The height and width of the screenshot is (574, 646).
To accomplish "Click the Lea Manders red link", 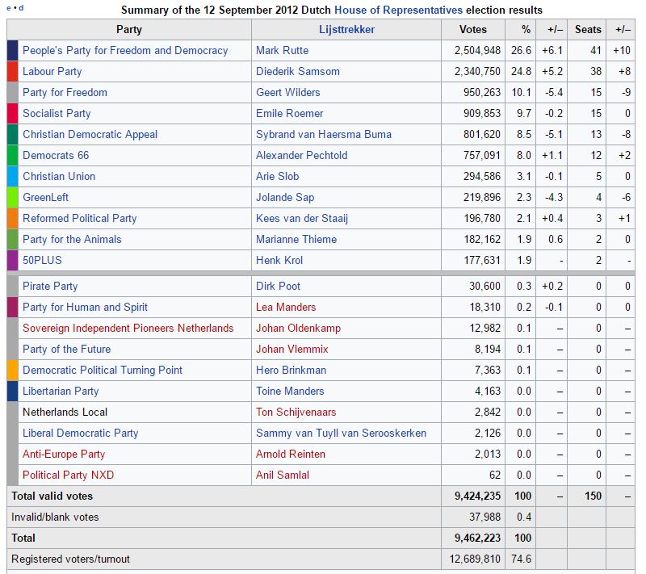I will pyautogui.click(x=286, y=308).
